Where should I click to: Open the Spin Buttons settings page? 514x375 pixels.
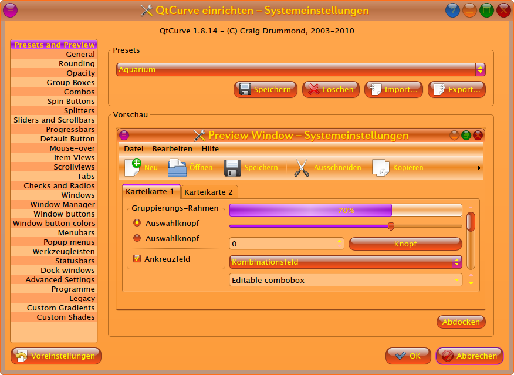pos(54,101)
